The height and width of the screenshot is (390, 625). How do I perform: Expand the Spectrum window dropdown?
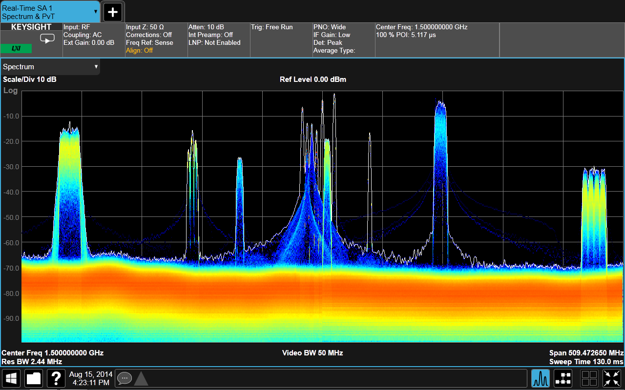point(96,67)
